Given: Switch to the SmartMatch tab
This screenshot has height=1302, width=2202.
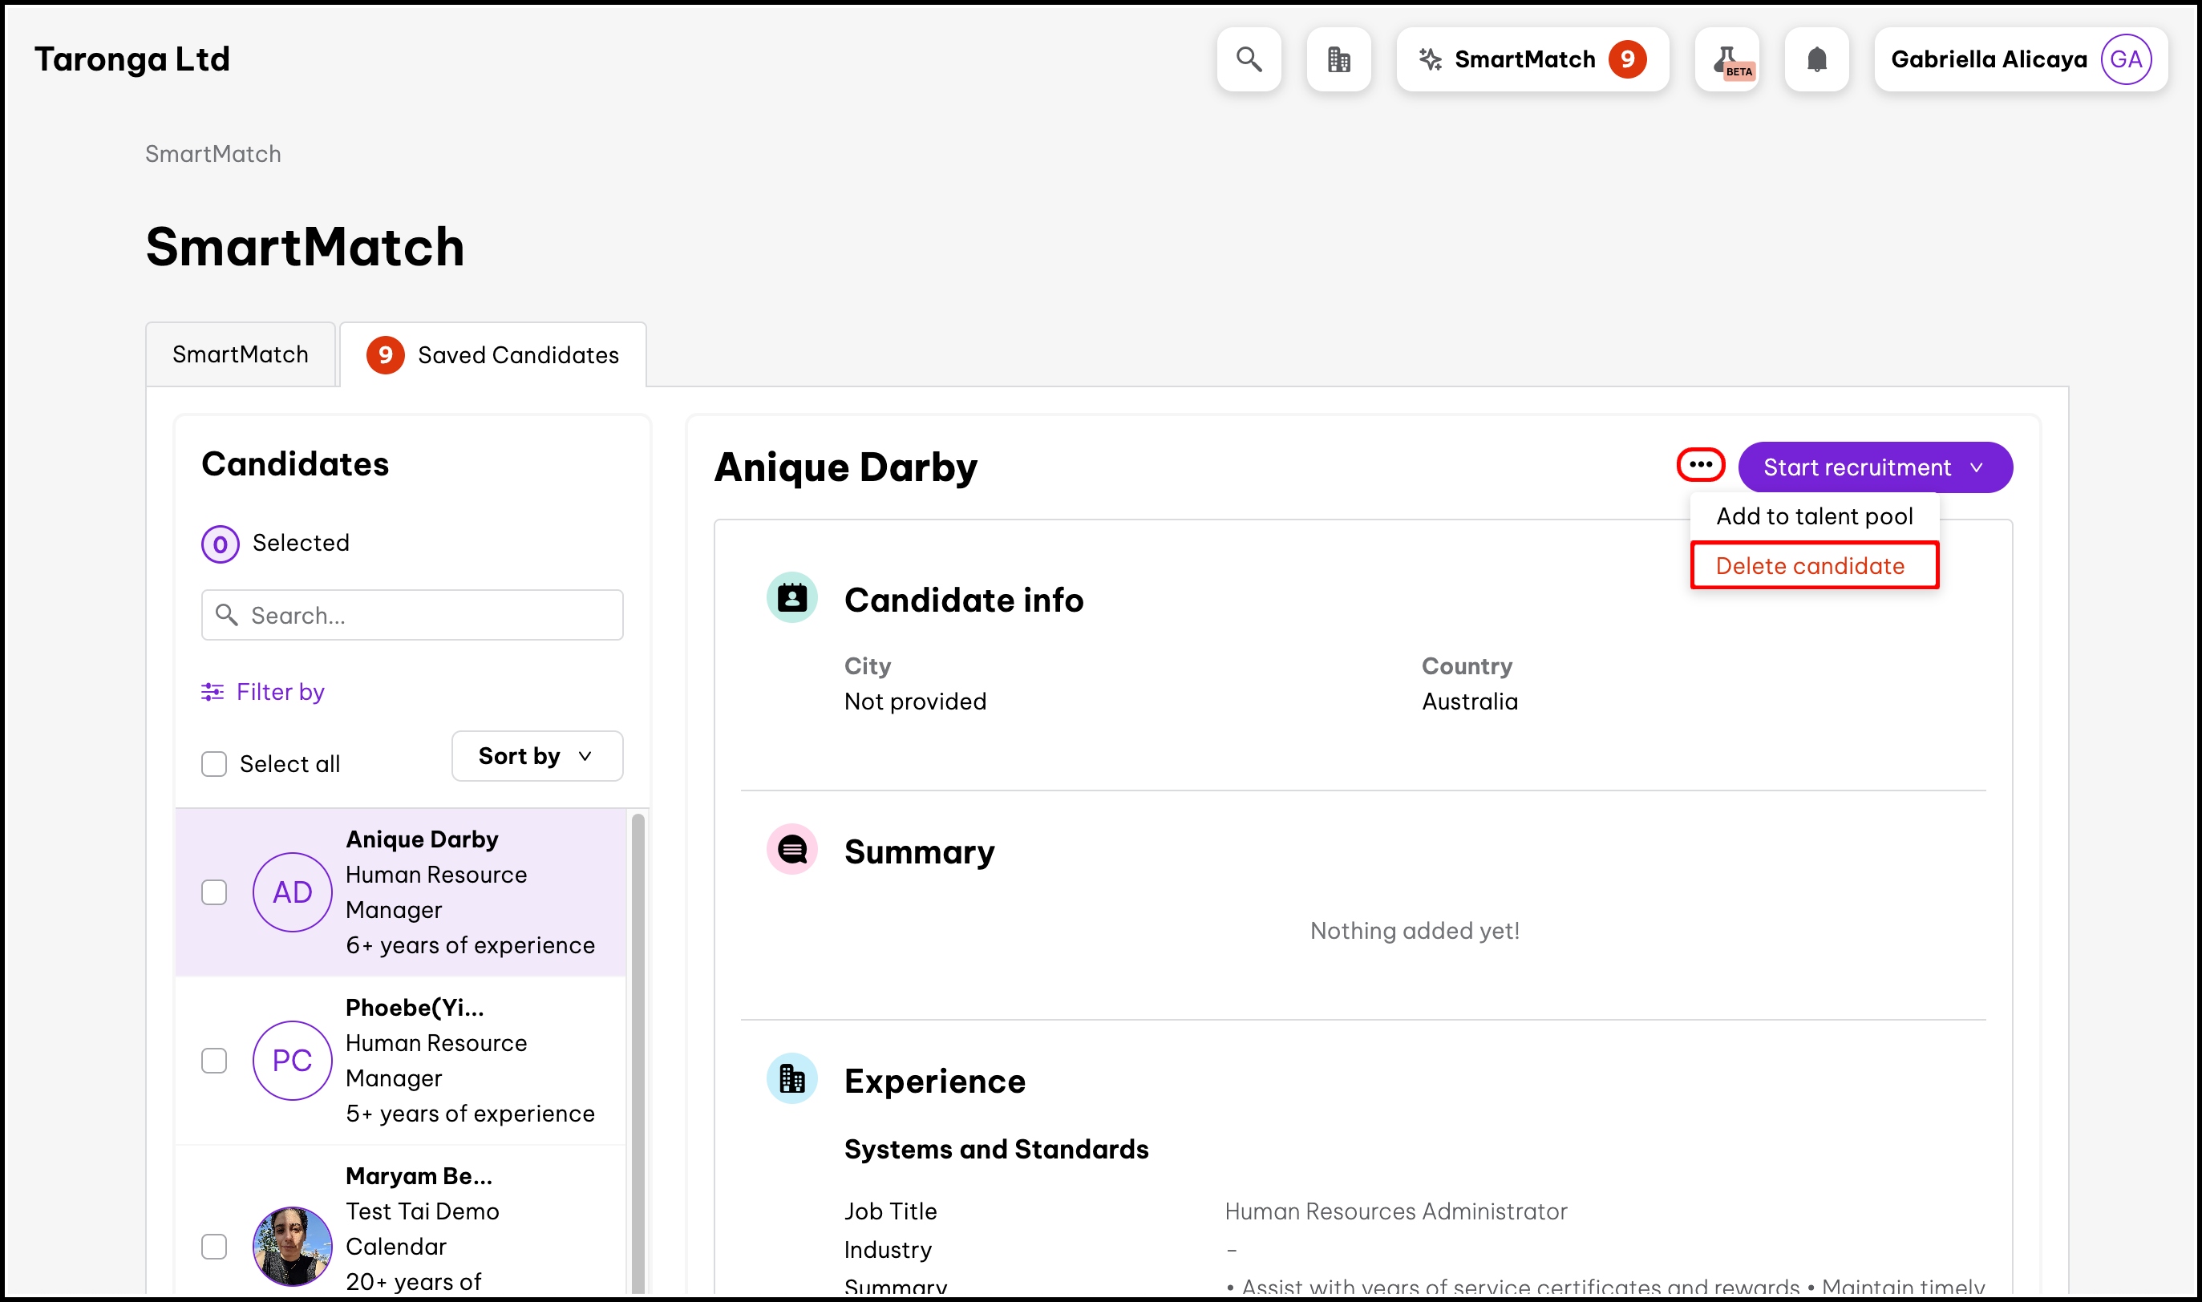Looking at the screenshot, I should click(x=241, y=354).
